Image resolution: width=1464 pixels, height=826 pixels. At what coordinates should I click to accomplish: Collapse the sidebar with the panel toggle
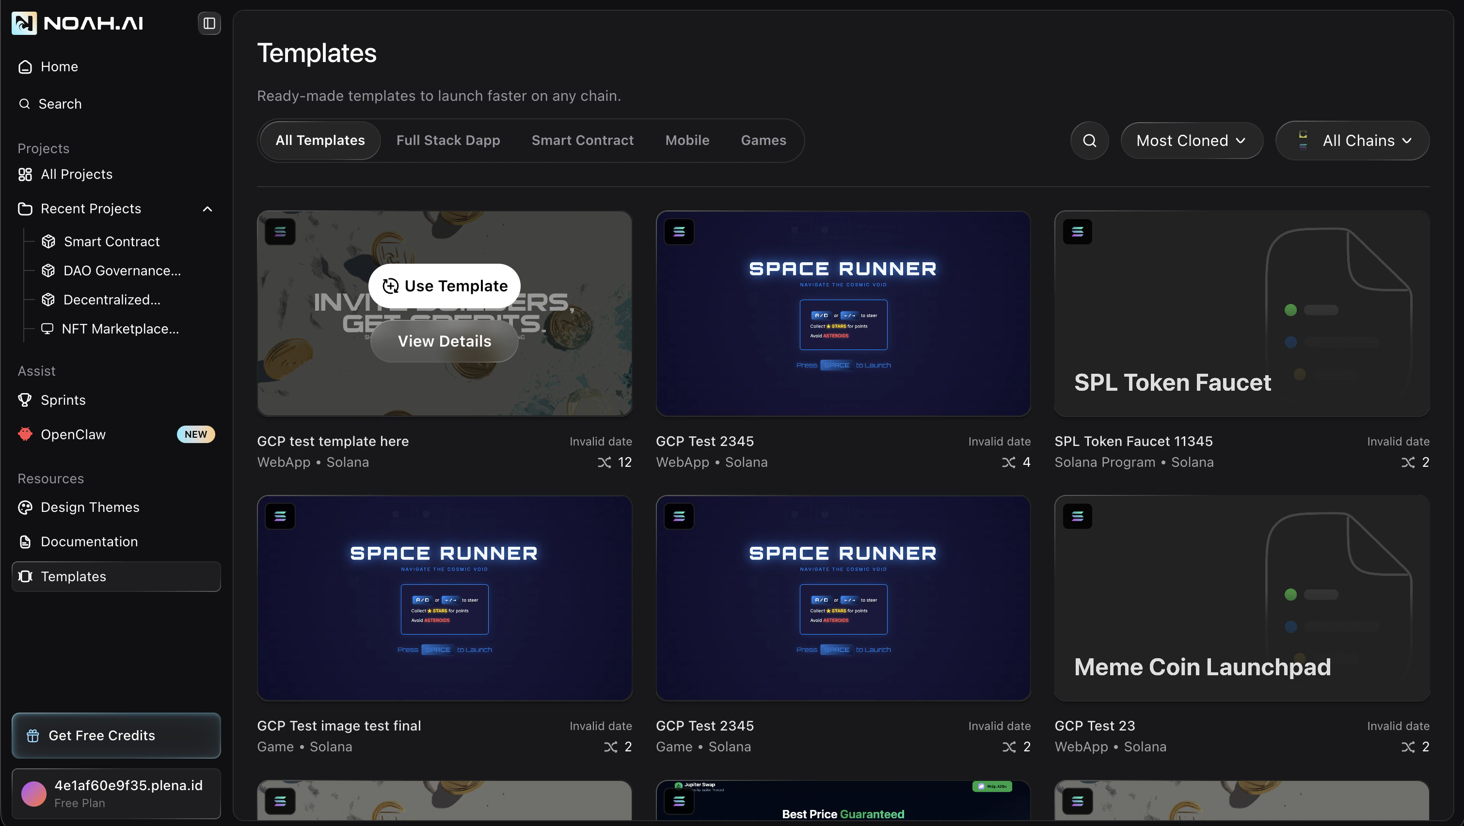(208, 23)
